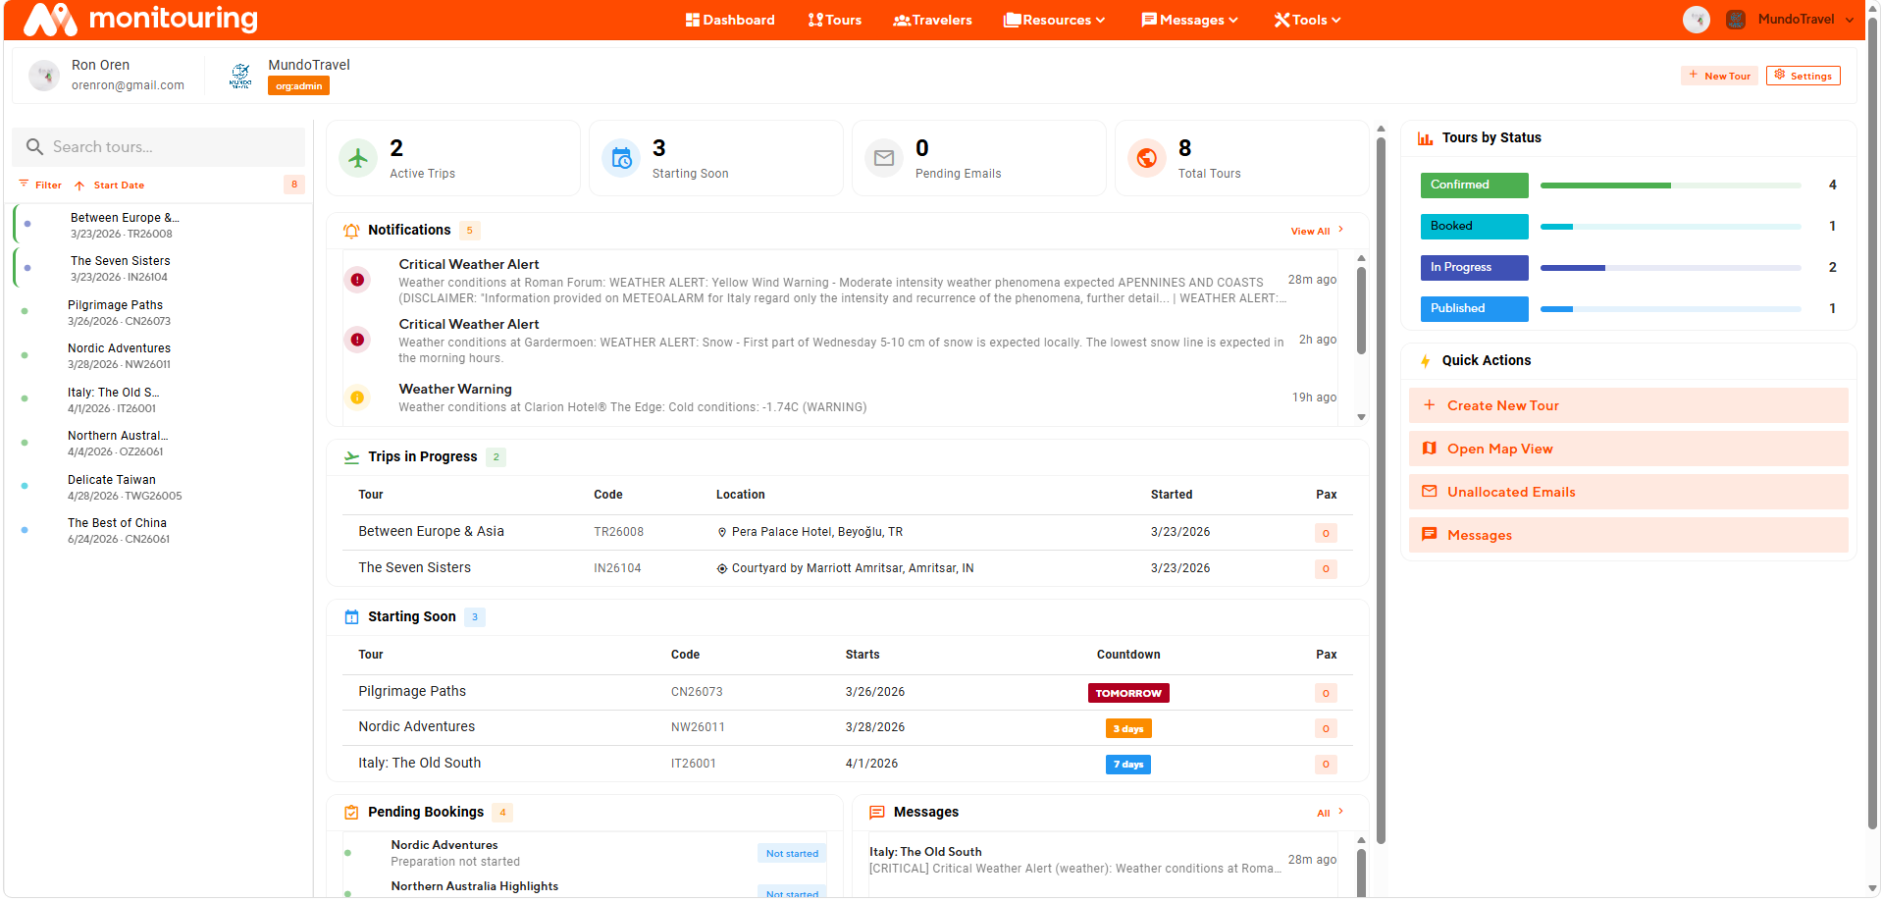Expand the Messages dropdown in navbar

[x=1189, y=20]
